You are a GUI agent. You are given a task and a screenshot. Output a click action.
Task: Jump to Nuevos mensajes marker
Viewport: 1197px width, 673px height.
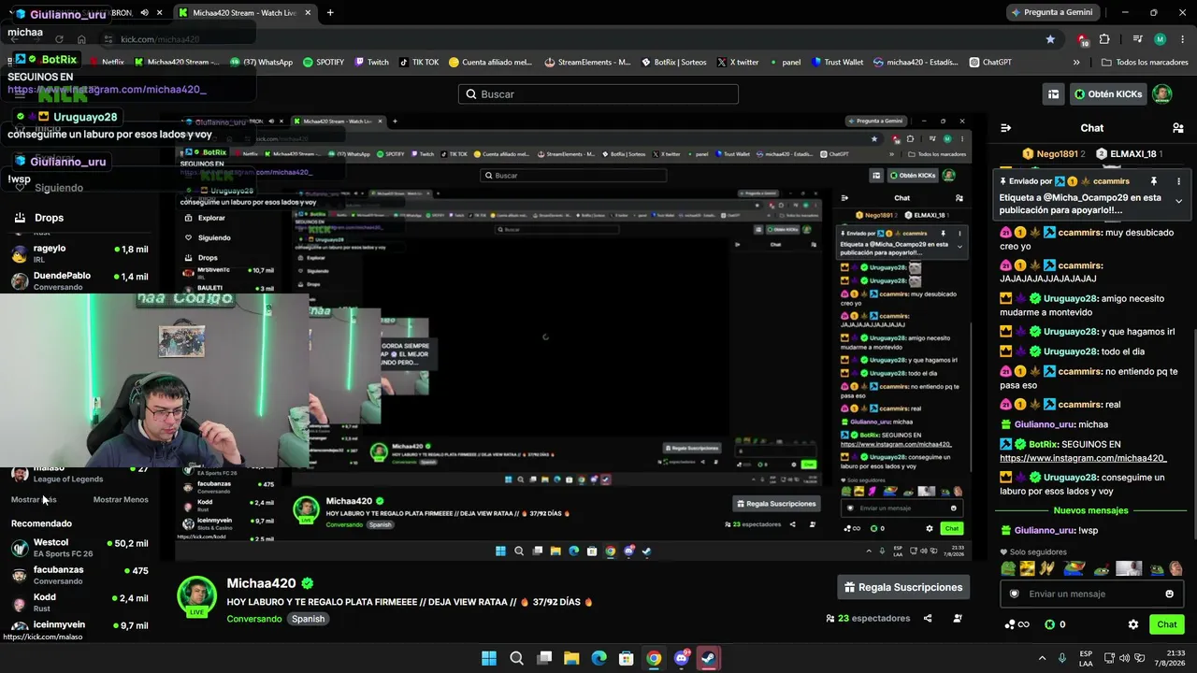coord(1090,510)
